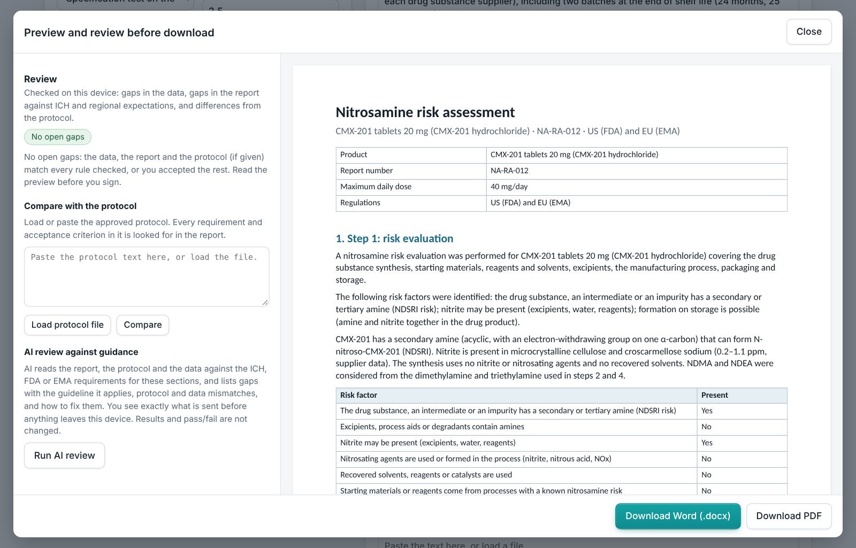Select the 'Nitrosamine risk assessment' document title
This screenshot has height=548, width=856.
coord(425,112)
